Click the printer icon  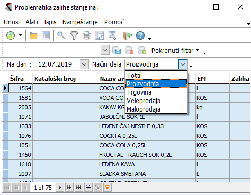[x=87, y=35]
